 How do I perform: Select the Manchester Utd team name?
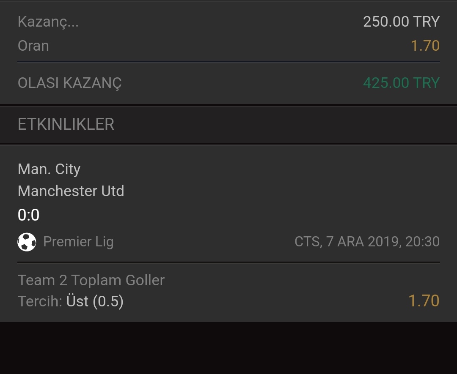tap(71, 191)
